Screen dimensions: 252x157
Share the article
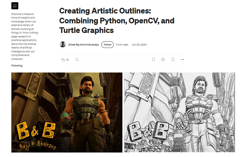click(x=173, y=59)
